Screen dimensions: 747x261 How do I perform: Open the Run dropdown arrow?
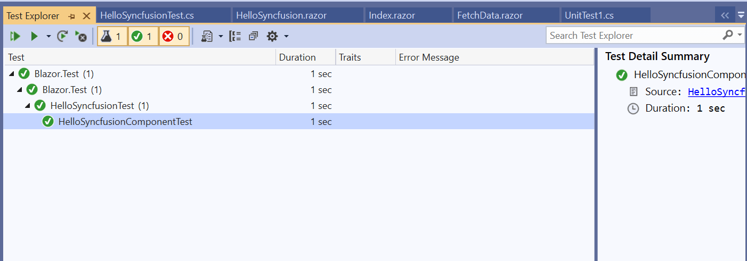tap(48, 36)
